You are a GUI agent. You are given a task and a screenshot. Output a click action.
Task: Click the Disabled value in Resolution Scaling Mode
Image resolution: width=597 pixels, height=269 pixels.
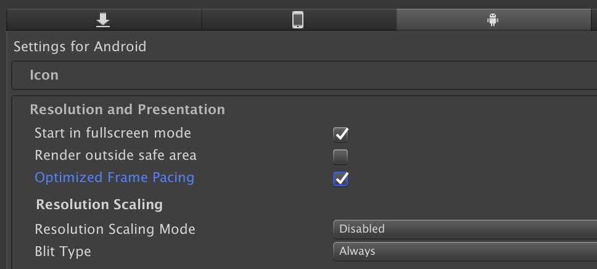tap(362, 229)
